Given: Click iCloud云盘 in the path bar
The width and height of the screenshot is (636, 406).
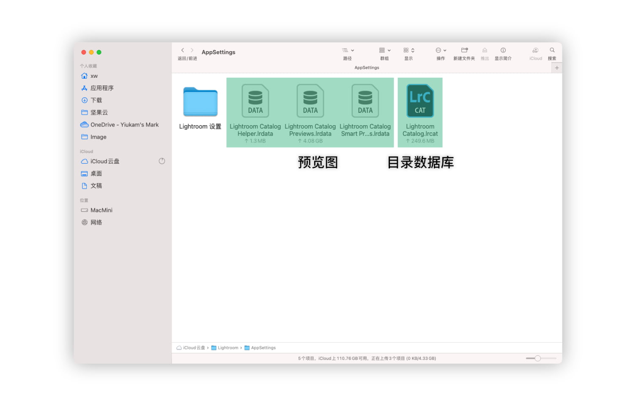Looking at the screenshot, I should point(191,348).
